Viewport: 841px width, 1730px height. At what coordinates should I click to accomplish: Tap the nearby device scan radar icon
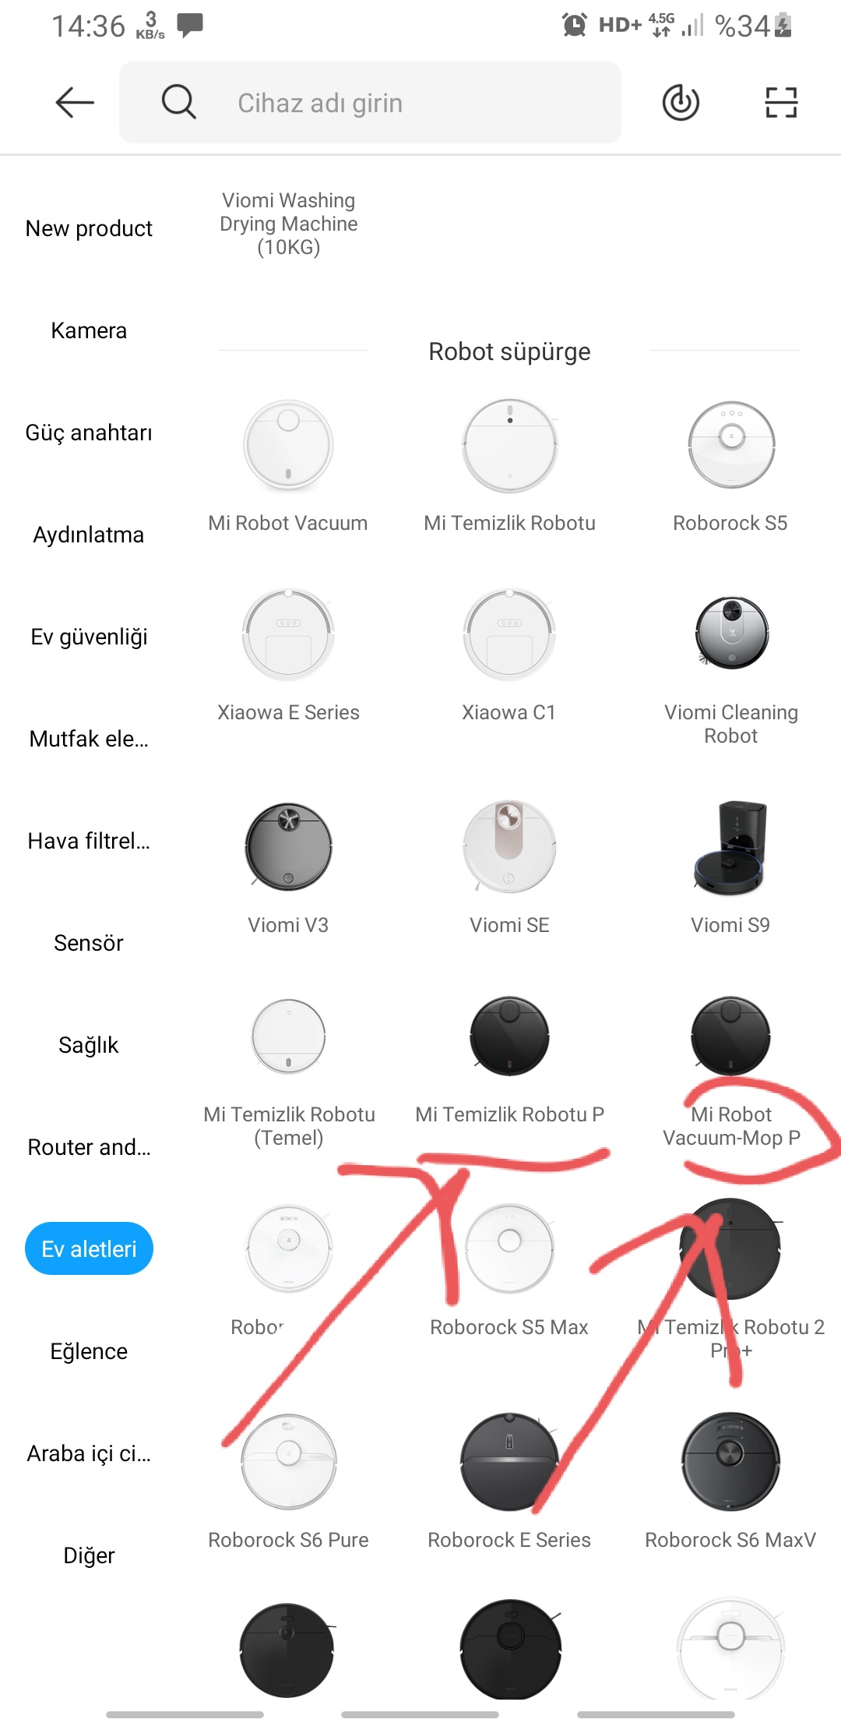tap(681, 102)
